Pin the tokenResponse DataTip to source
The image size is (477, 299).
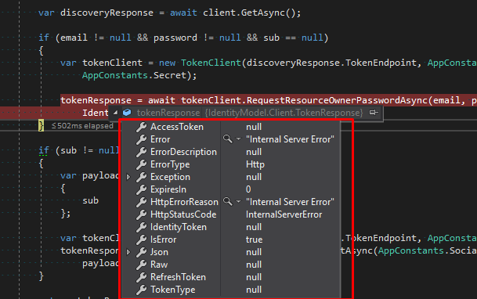[x=374, y=113]
